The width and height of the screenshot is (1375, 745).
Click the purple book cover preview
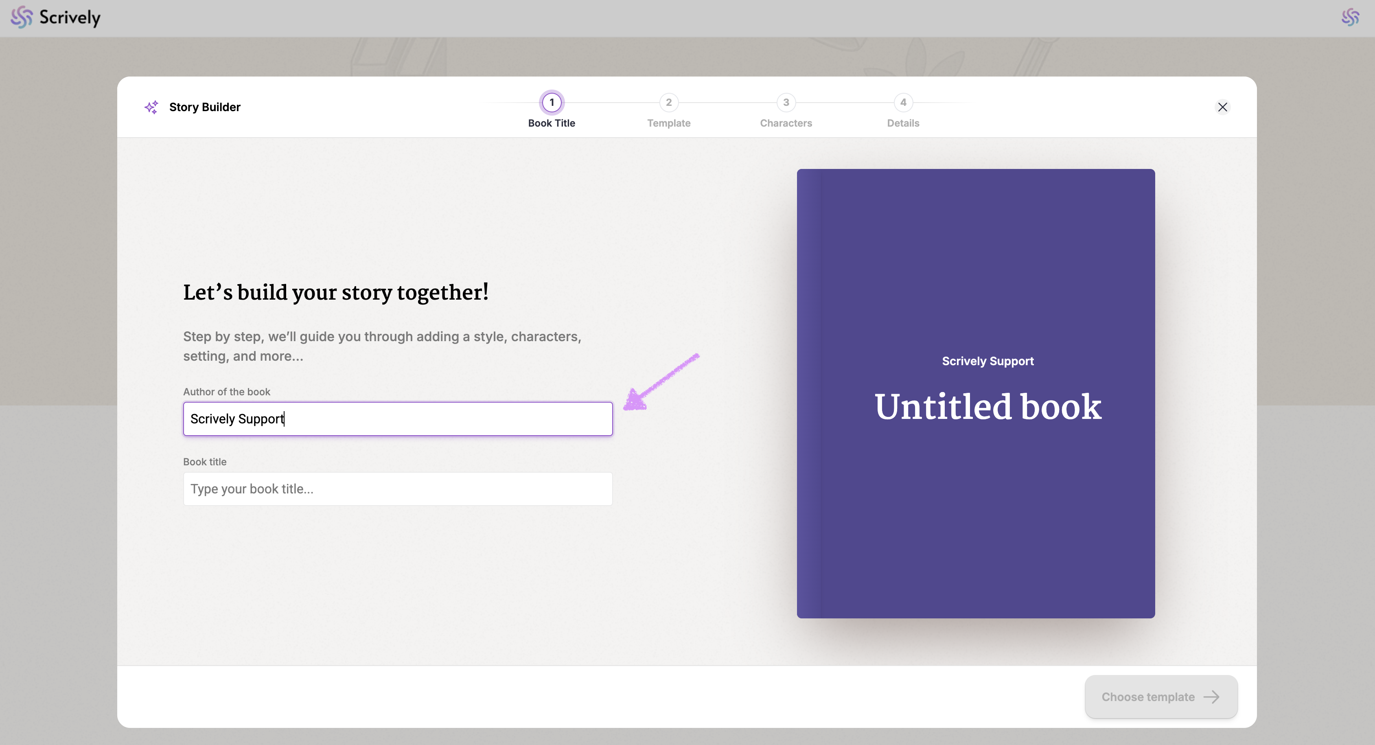(x=976, y=534)
